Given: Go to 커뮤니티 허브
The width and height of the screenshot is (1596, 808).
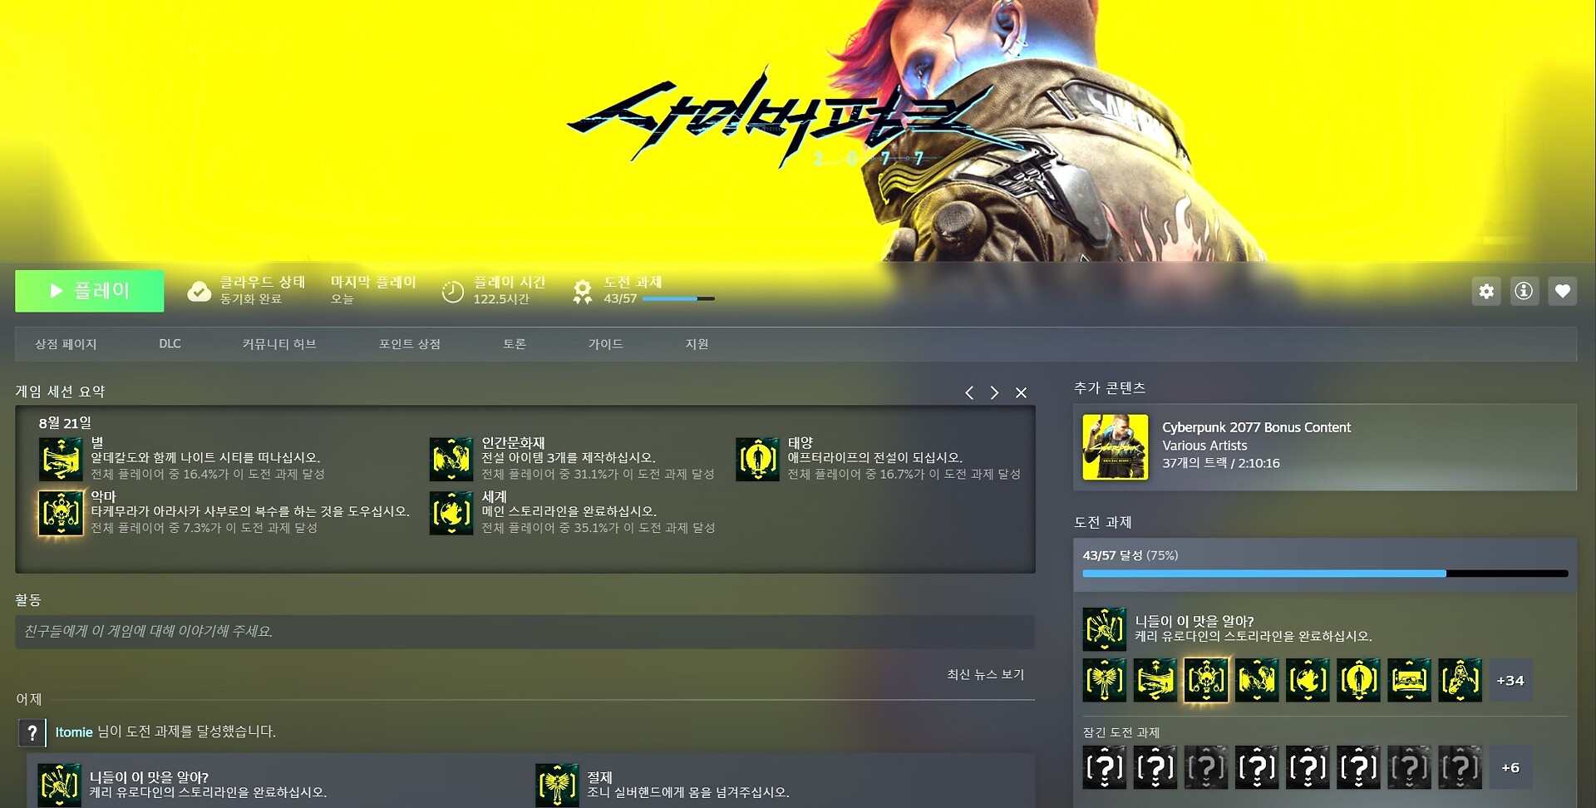Looking at the screenshot, I should (x=279, y=344).
